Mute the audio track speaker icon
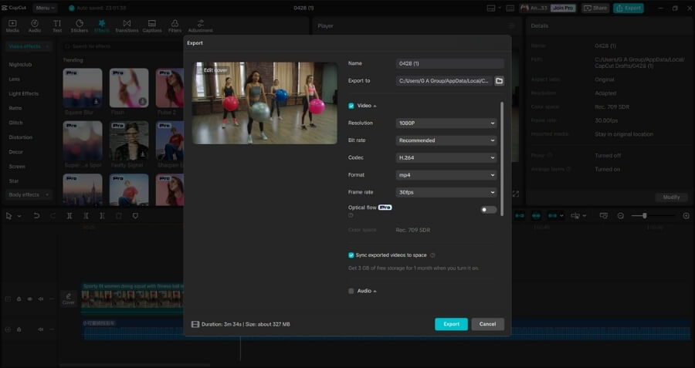The image size is (695, 368). (x=41, y=329)
